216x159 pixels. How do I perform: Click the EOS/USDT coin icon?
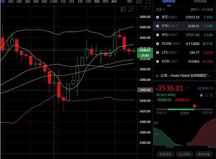click(x=157, y=61)
